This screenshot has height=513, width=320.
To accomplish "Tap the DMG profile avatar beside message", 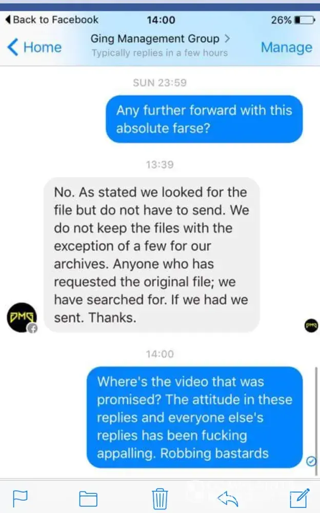I will pyautogui.click(x=22, y=318).
